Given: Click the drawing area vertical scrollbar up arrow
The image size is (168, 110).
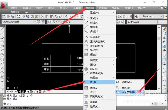Looking at the screenshot, I should pos(159,27).
